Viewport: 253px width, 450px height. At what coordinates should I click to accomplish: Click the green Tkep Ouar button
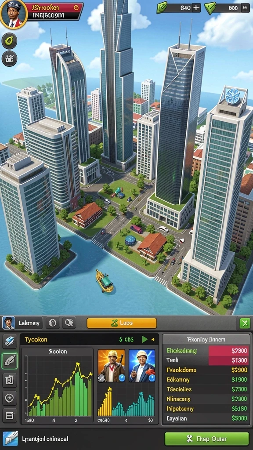(207, 439)
